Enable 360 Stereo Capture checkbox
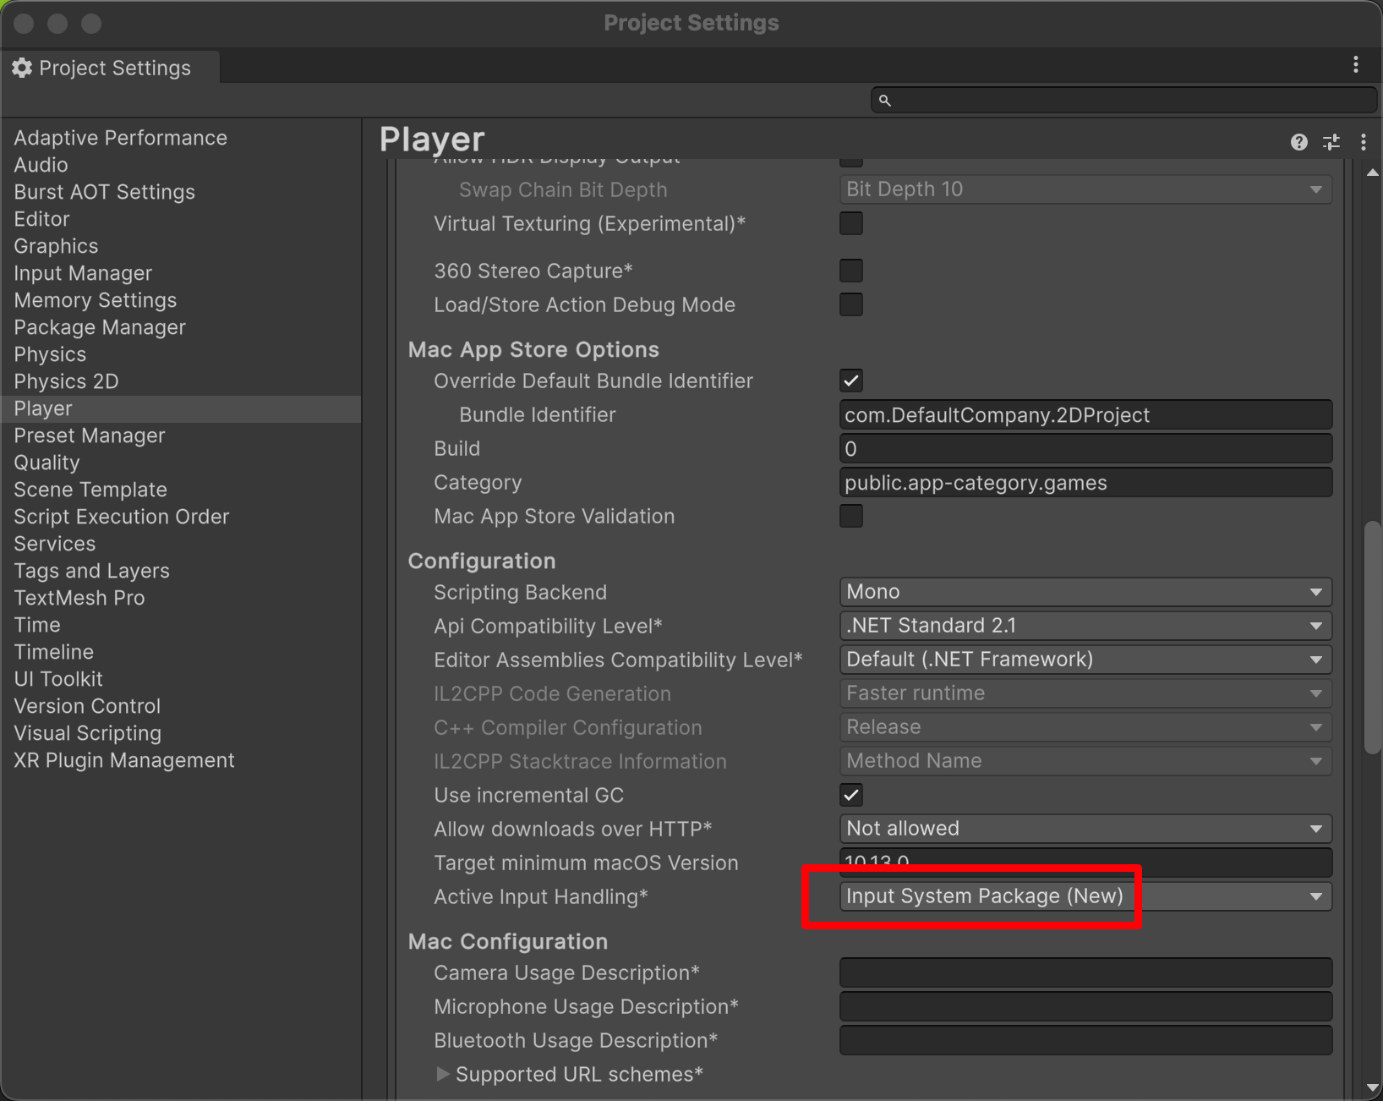This screenshot has height=1101, width=1383. click(x=851, y=271)
